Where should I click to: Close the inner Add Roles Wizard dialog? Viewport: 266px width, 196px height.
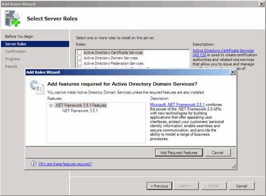(x=233, y=72)
